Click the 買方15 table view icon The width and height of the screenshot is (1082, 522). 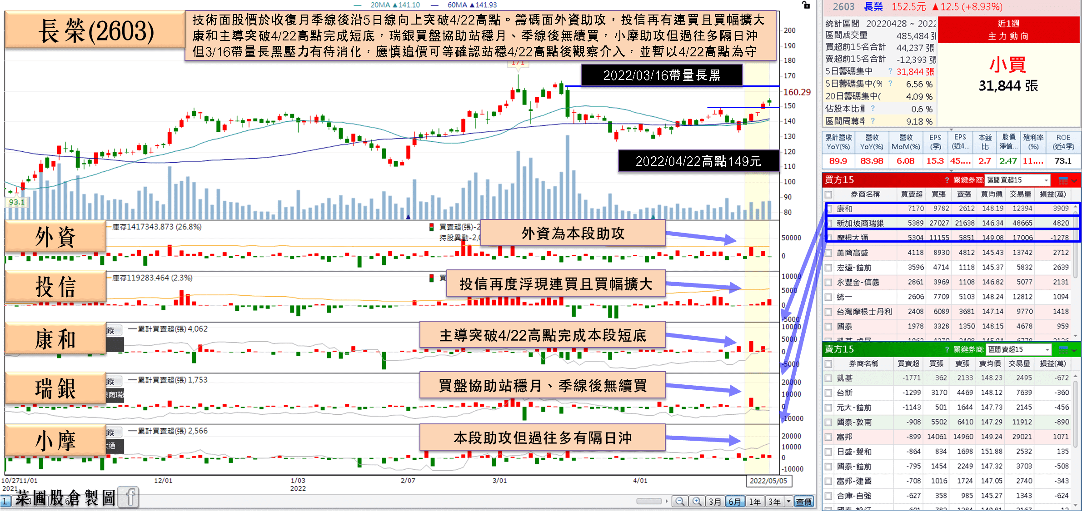point(1062,180)
